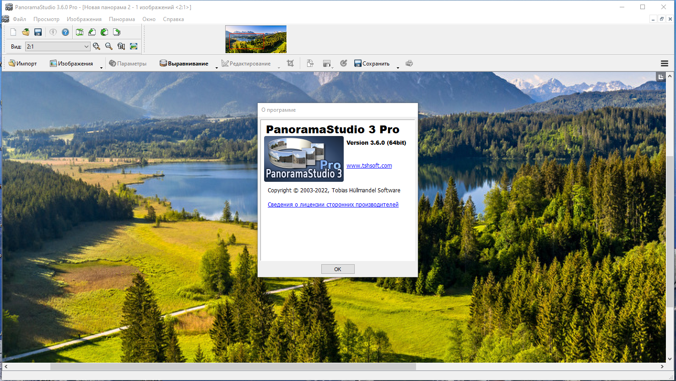Click the panorama preview thumbnail
The width and height of the screenshot is (676, 381).
(x=256, y=39)
